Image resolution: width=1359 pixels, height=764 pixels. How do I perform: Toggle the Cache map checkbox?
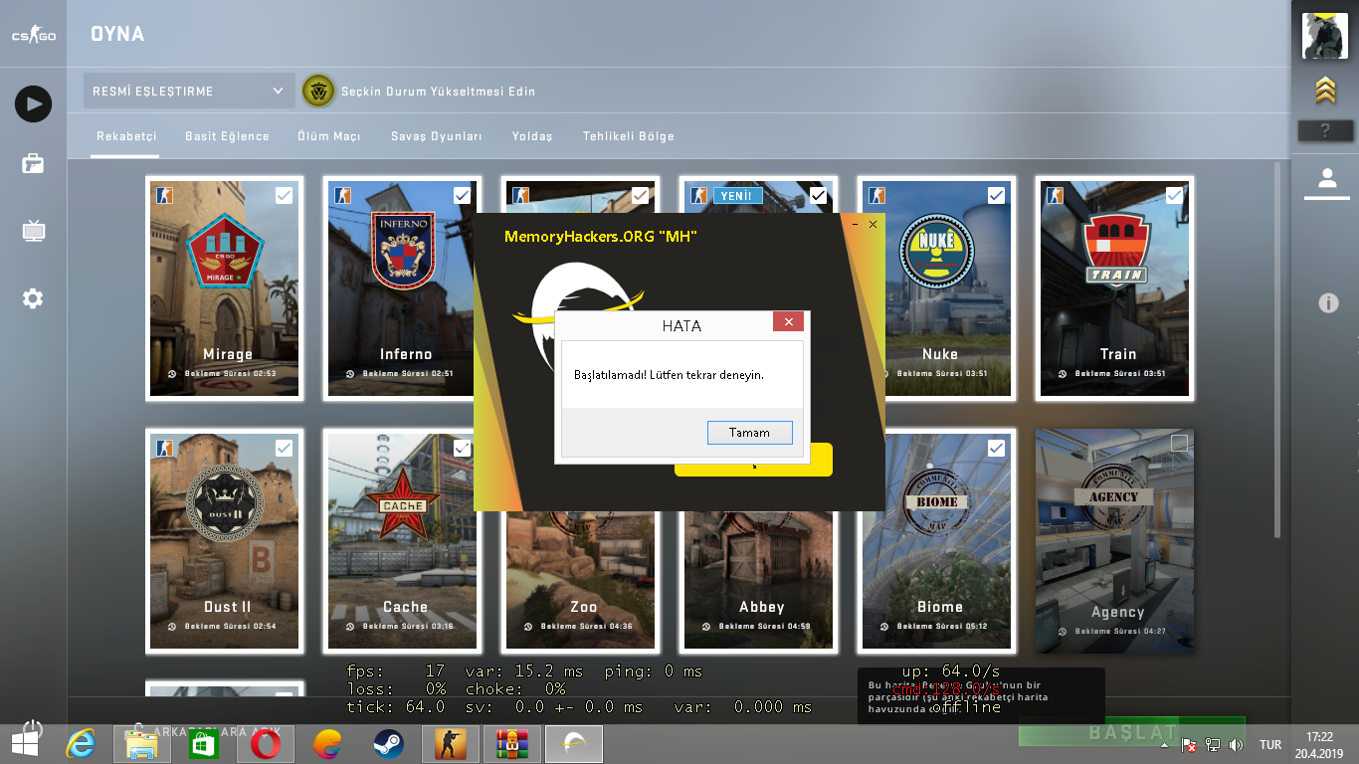(x=462, y=449)
